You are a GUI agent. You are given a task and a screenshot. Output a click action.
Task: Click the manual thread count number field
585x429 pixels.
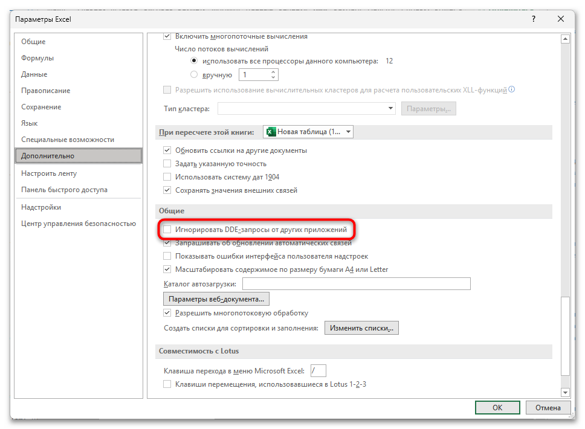coord(255,74)
